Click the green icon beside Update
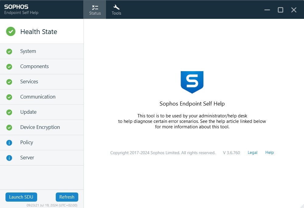 coord(9,112)
